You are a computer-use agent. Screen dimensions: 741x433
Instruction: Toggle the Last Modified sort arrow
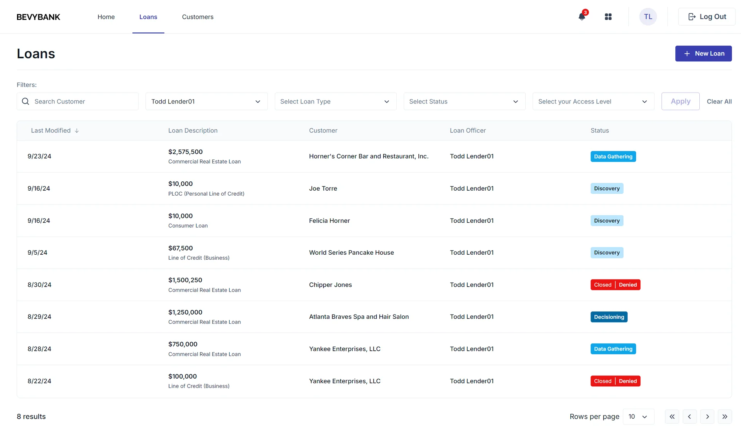[77, 130]
